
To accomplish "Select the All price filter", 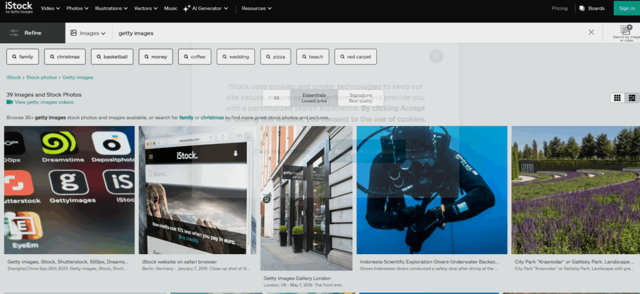I will point(277,97).
